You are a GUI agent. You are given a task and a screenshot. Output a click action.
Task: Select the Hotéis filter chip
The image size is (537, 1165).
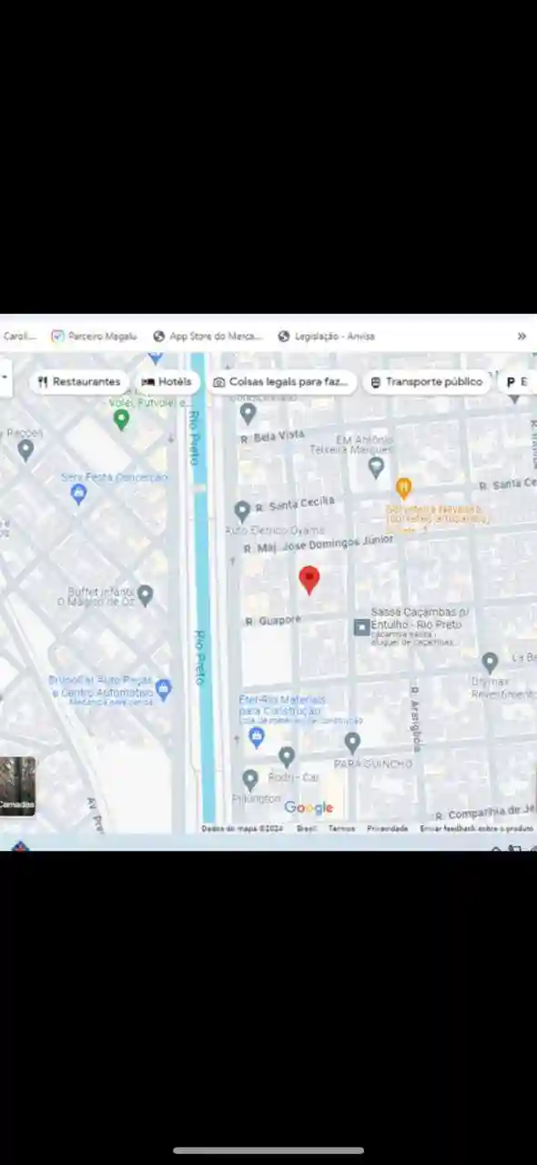167,382
